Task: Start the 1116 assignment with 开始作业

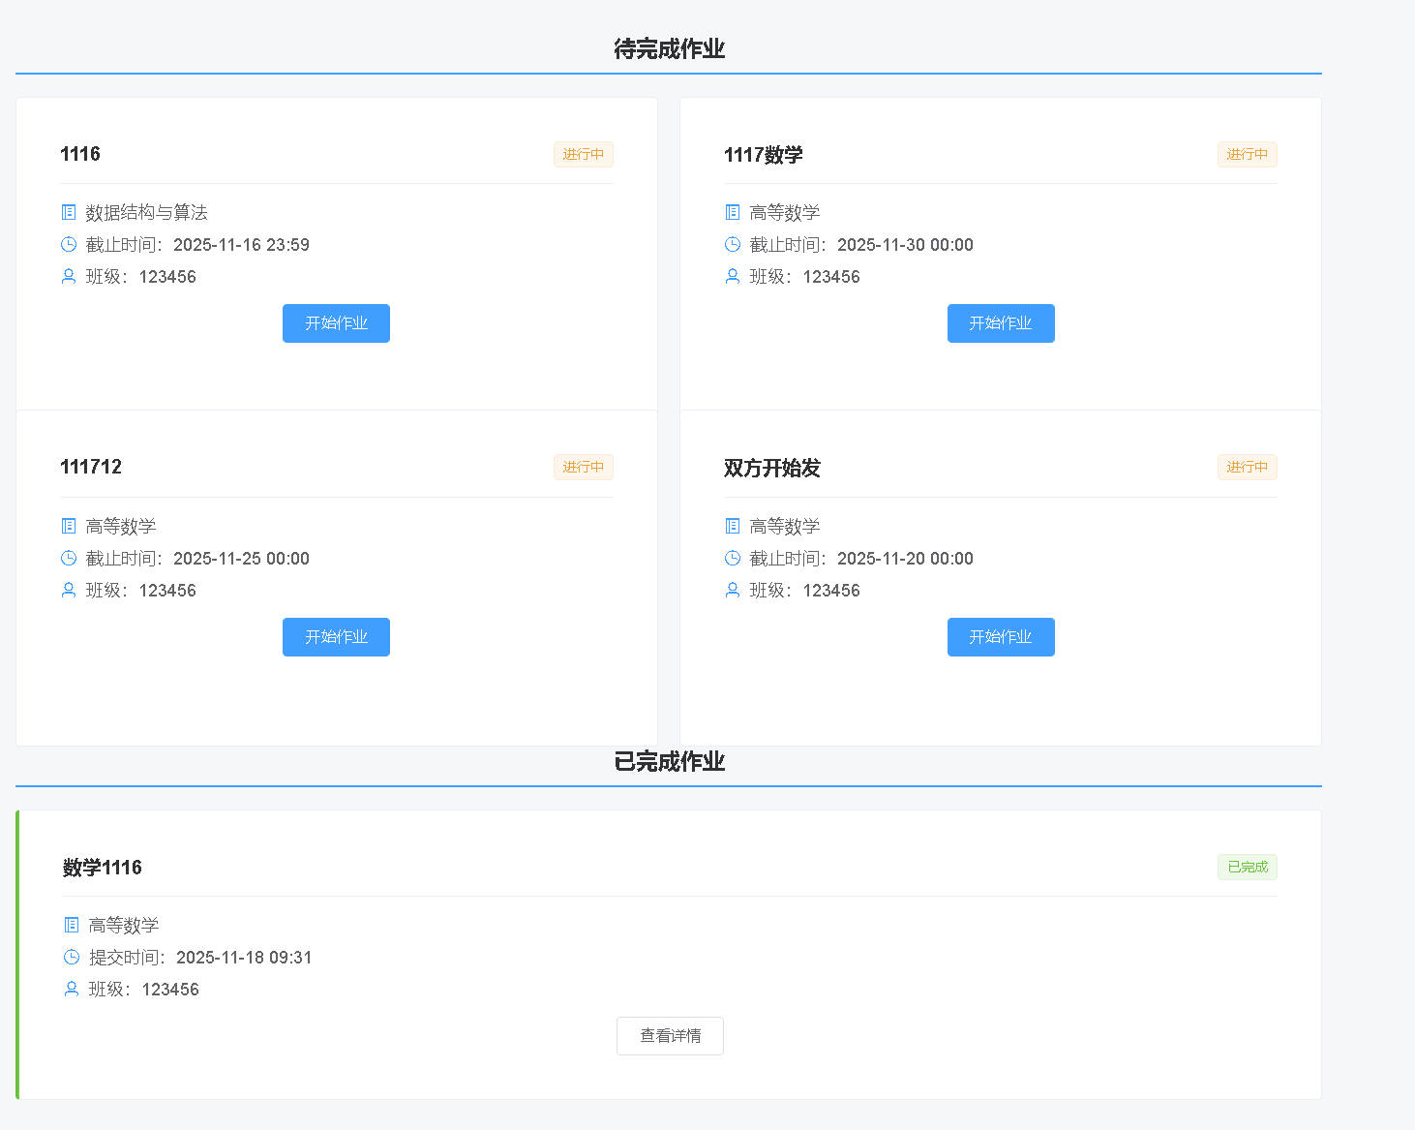Action: point(336,323)
